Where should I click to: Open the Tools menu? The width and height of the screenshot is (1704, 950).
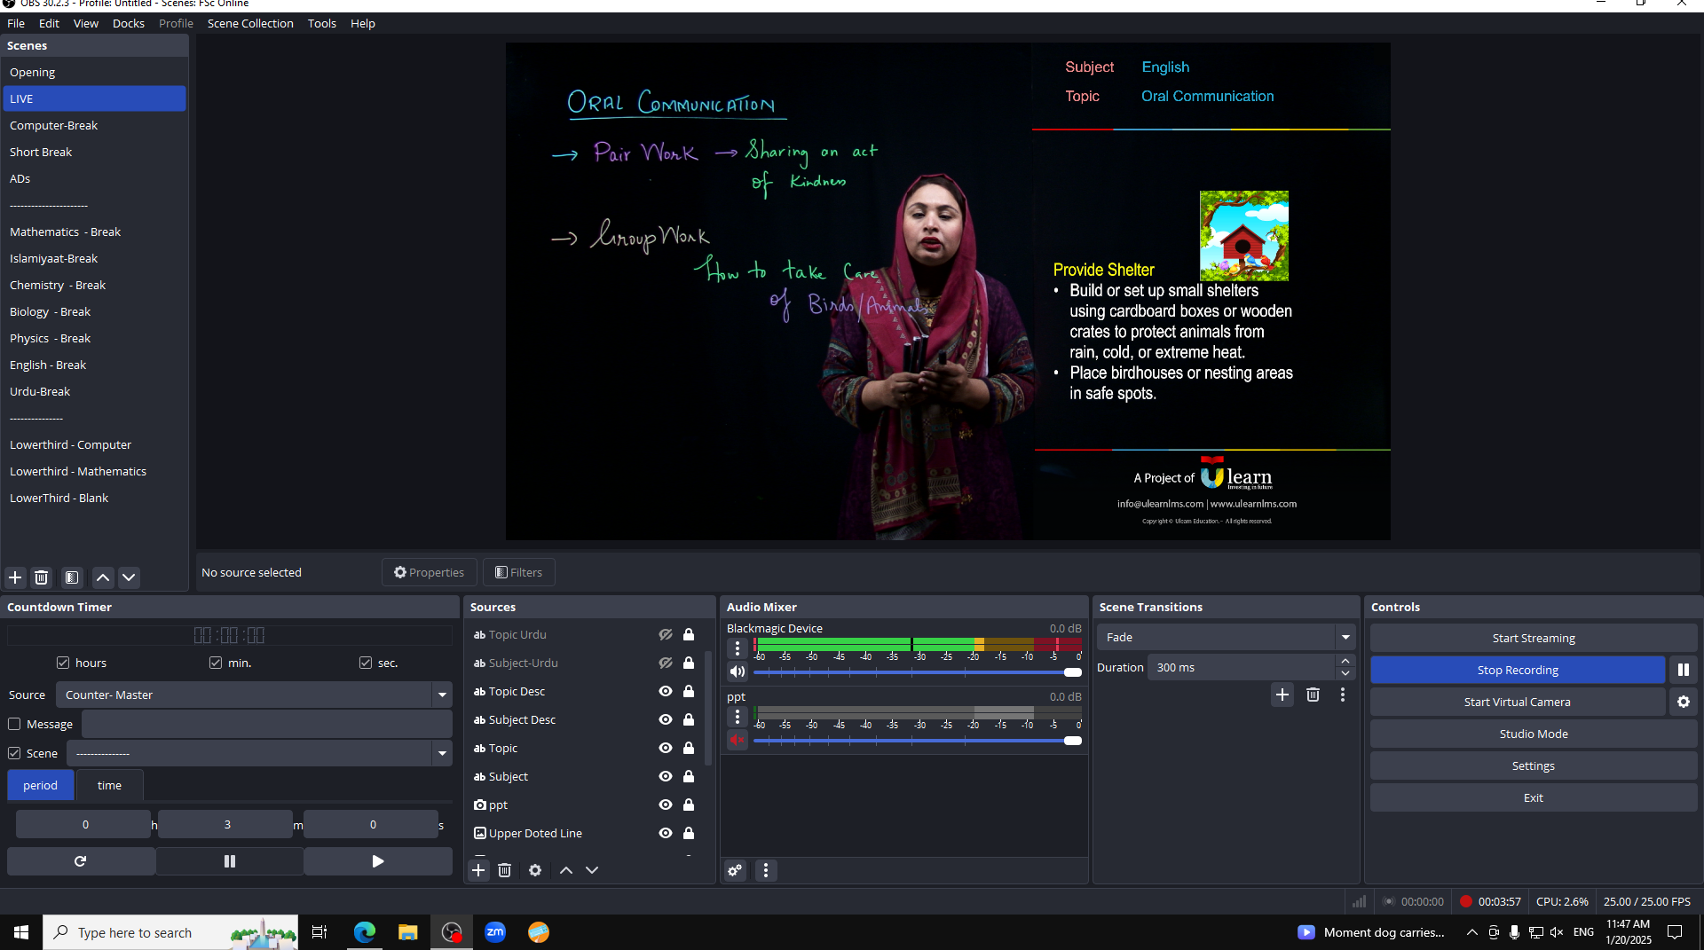pos(321,23)
